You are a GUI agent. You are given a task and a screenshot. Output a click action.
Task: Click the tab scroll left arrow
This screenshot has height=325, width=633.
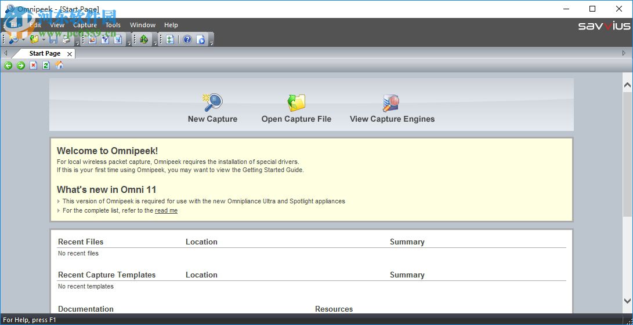tap(5, 53)
